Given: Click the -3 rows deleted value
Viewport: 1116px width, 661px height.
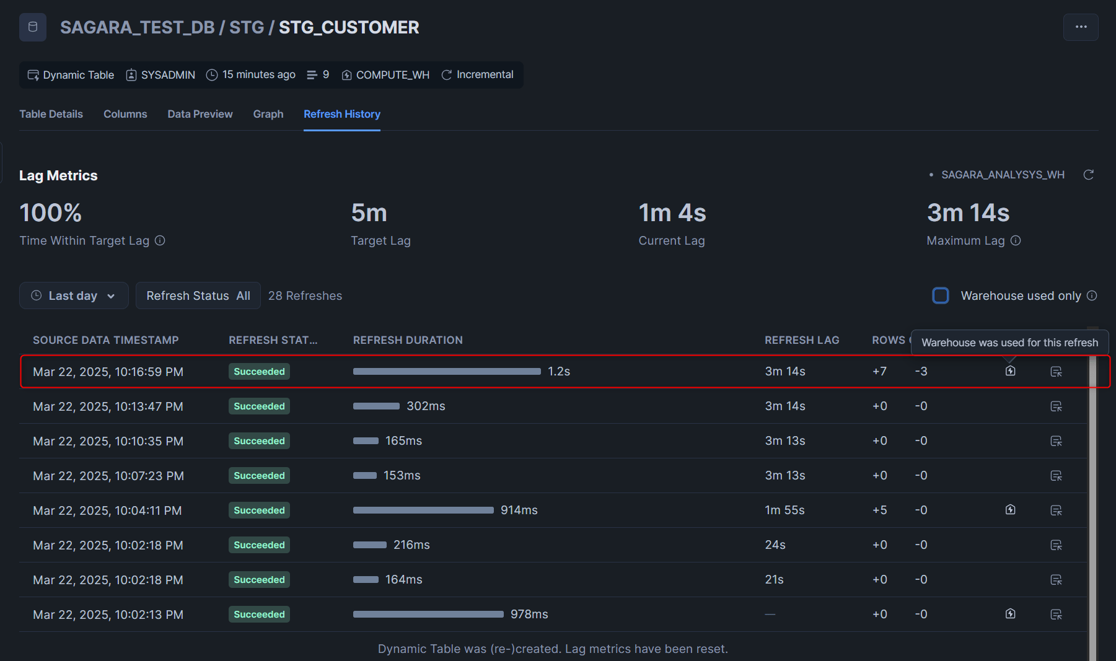Looking at the screenshot, I should pyautogui.click(x=921, y=371).
